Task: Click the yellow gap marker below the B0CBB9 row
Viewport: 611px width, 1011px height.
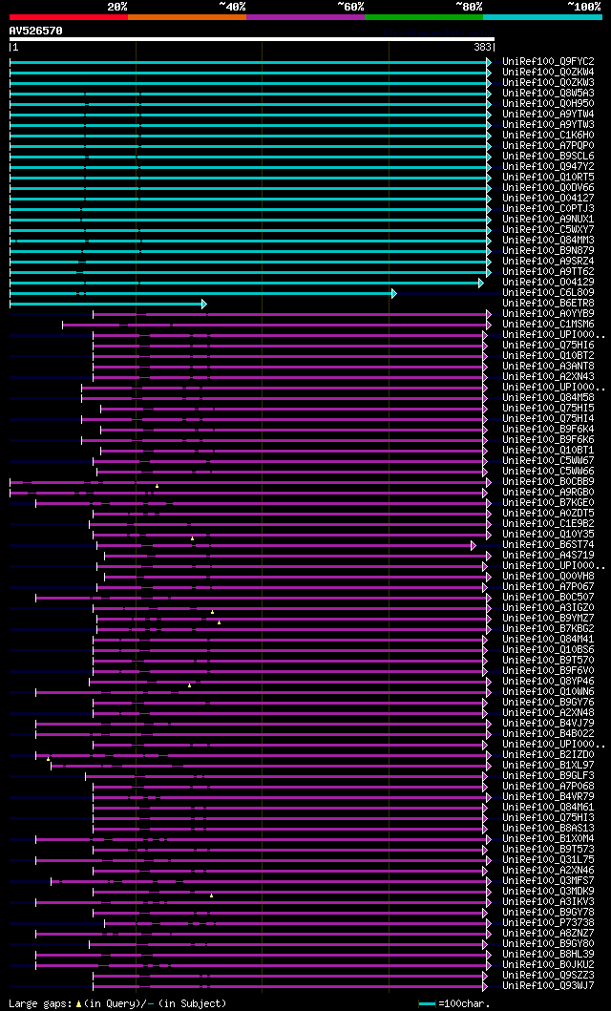Action: tap(157, 486)
